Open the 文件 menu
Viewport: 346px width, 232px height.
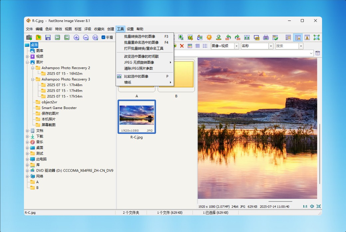pyautogui.click(x=29, y=29)
